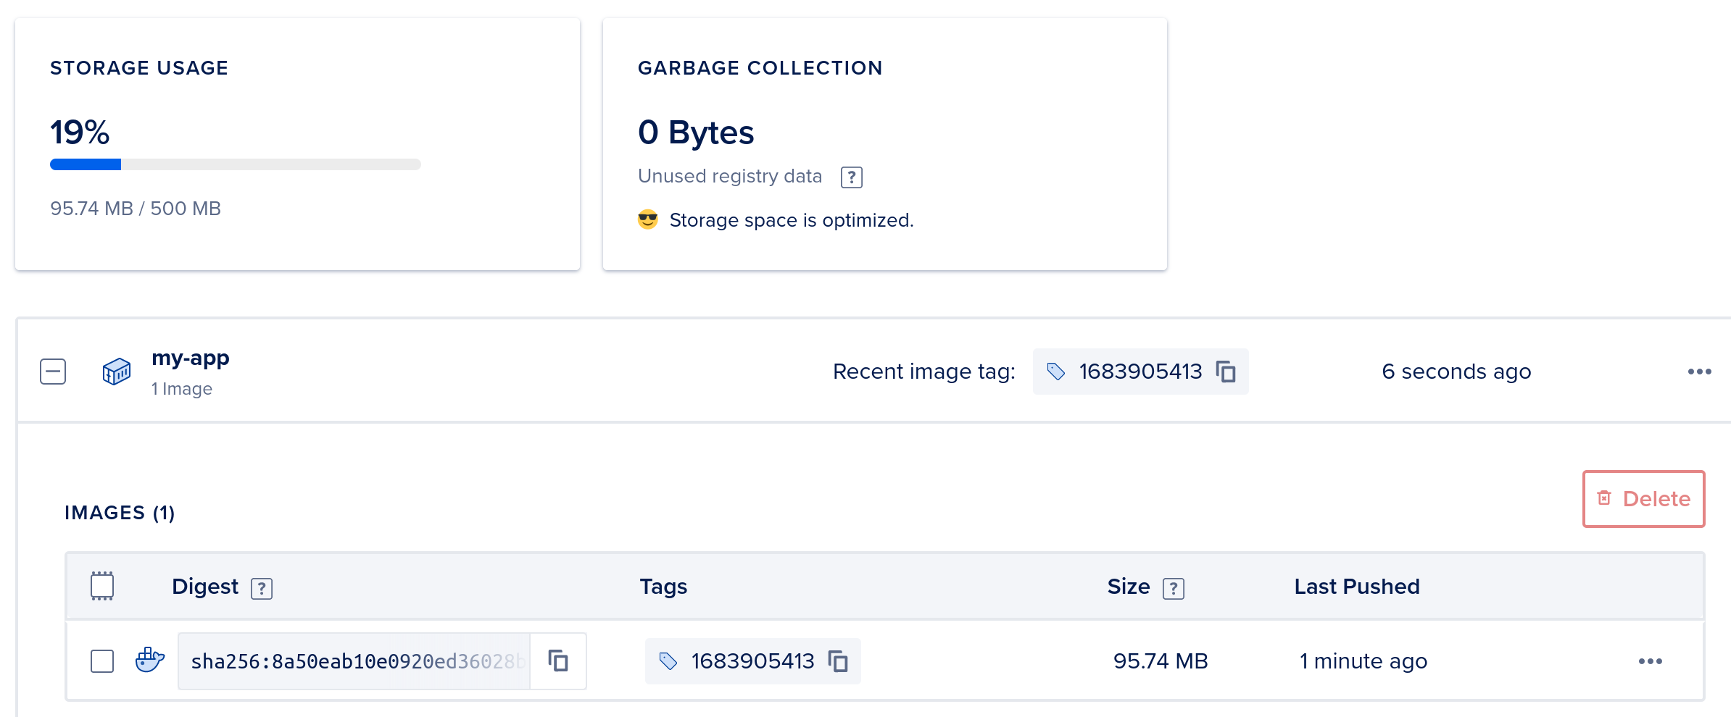Copy the recent image tag value
1731x717 pixels.
(x=1226, y=371)
